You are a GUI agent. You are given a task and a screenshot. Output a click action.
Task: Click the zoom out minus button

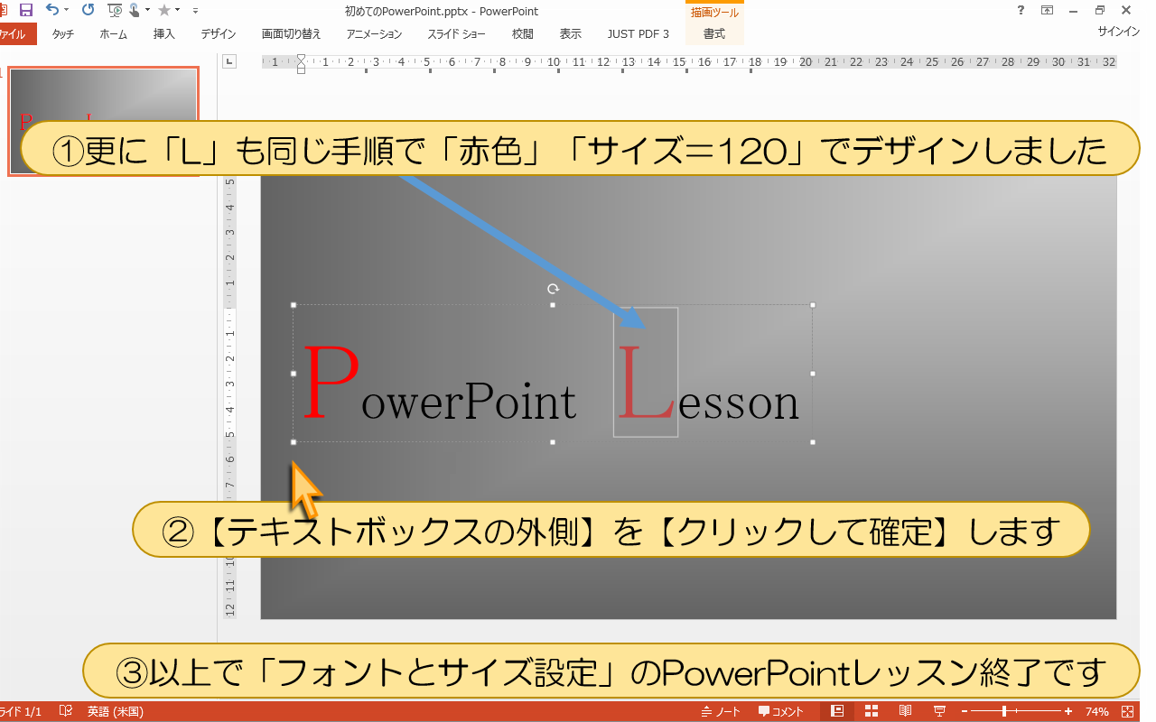tap(965, 711)
